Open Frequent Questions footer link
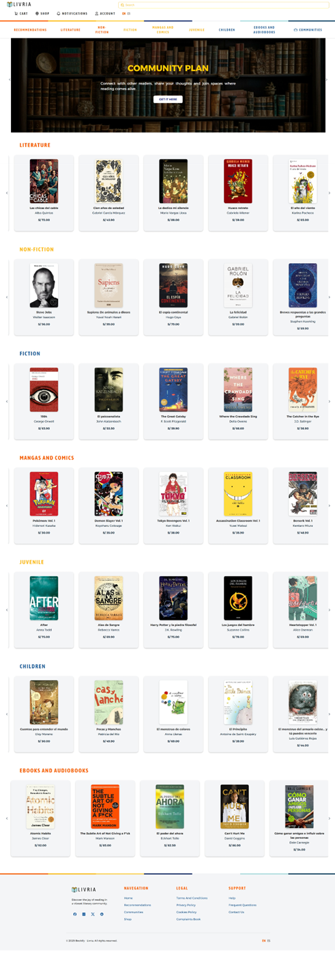 click(x=242, y=905)
